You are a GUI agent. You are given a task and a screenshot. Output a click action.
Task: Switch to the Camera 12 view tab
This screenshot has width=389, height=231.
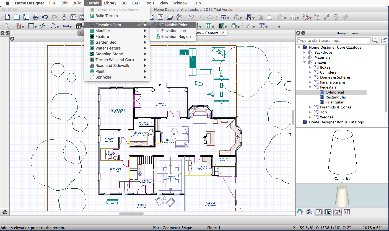coord(210,33)
